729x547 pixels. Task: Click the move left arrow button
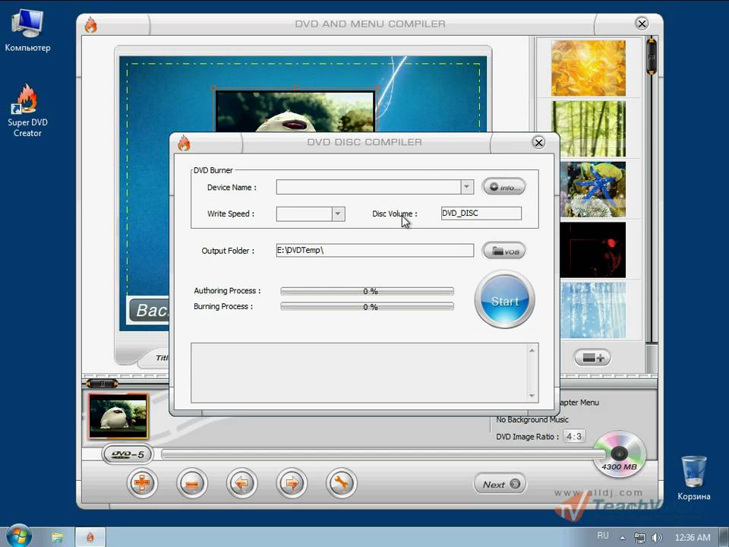[x=241, y=484]
